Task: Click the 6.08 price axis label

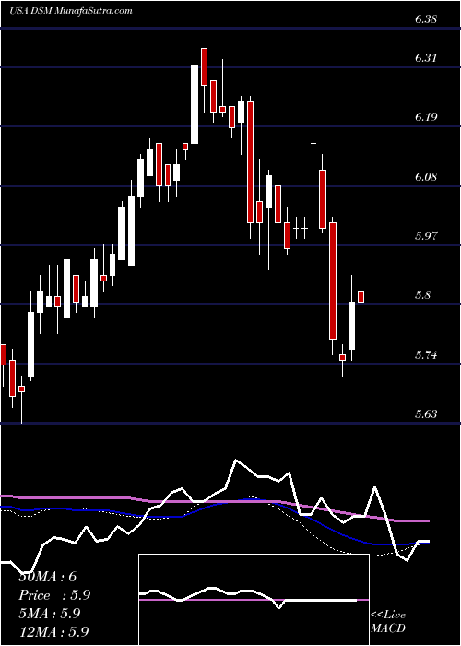Action: [425, 177]
